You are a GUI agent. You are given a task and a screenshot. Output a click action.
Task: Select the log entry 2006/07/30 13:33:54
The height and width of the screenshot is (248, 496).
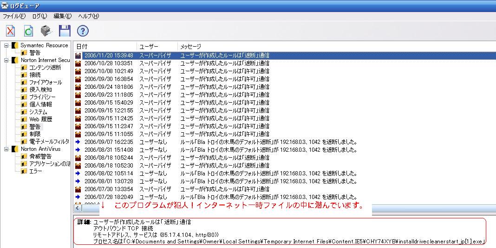pyautogui.click(x=285, y=189)
